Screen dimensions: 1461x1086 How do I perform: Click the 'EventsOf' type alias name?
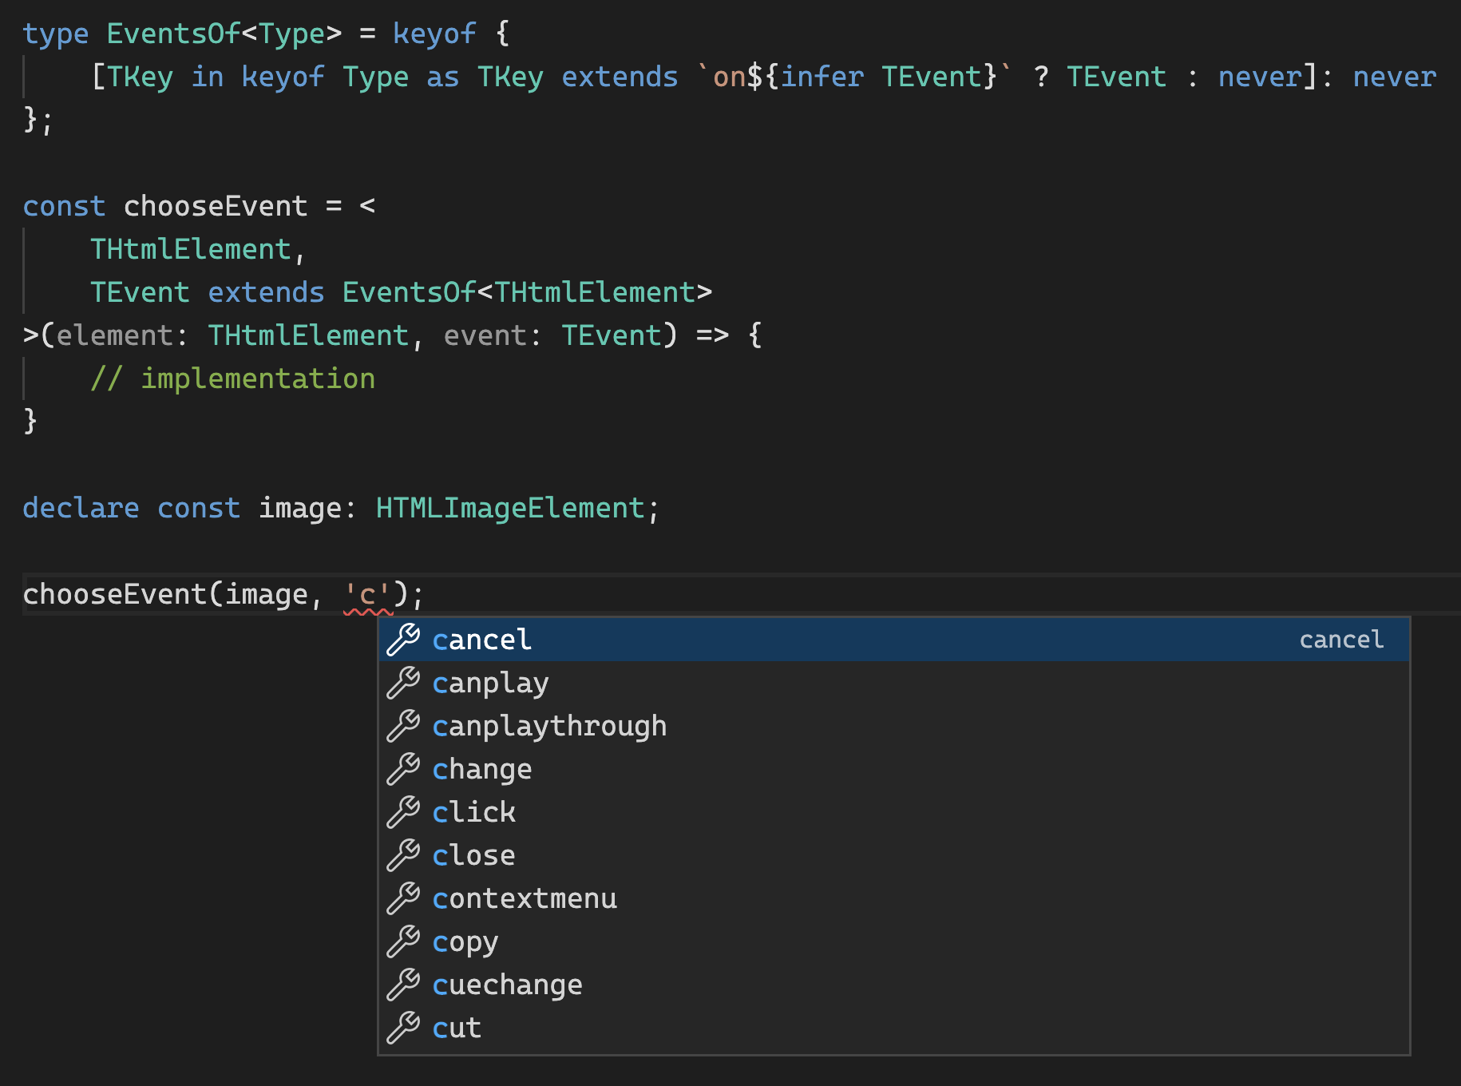click(x=173, y=34)
